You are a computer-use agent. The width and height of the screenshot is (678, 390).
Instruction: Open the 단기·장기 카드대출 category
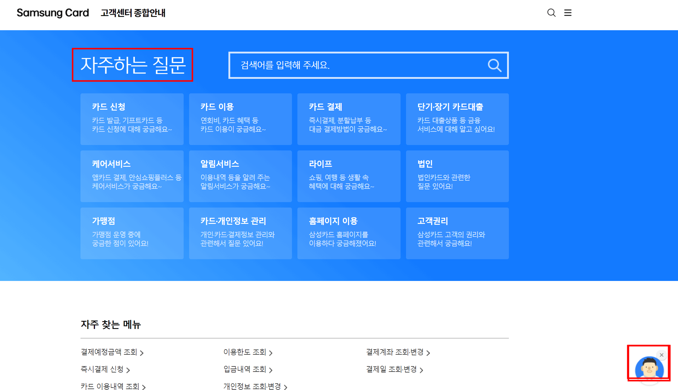tap(457, 119)
